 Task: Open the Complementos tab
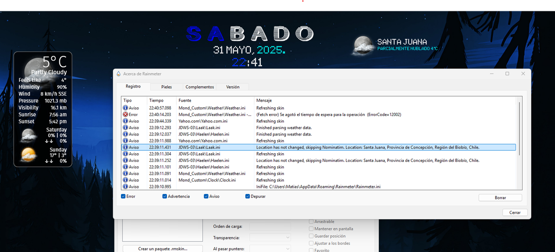199,87
